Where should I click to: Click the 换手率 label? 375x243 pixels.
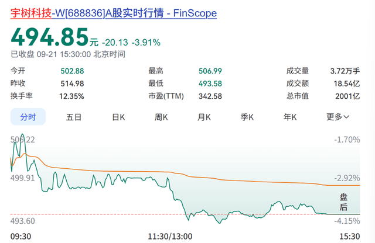tap(22, 96)
